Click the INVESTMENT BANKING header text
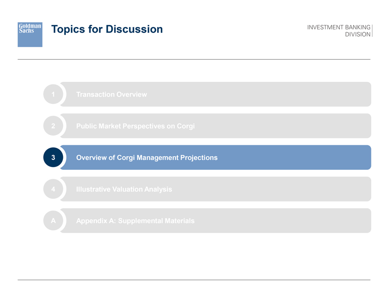 click(x=338, y=27)
